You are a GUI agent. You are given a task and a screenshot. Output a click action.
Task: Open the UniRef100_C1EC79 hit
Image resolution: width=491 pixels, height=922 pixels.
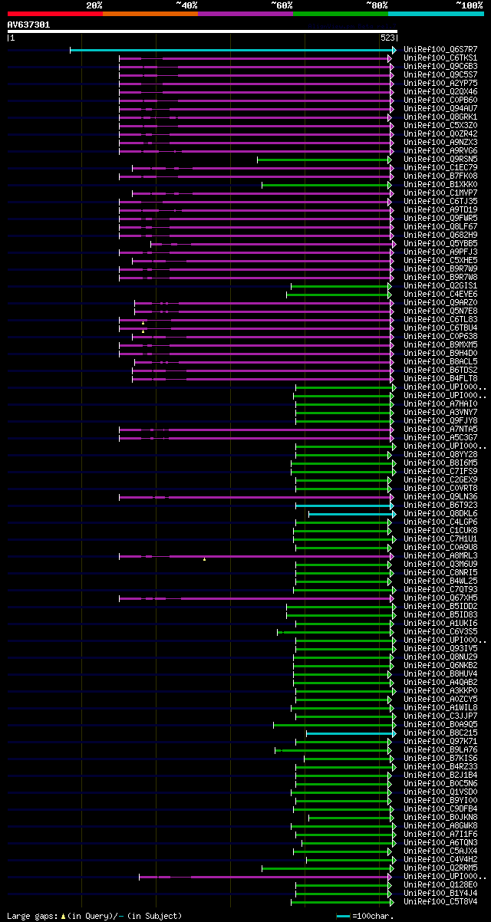[x=440, y=168]
